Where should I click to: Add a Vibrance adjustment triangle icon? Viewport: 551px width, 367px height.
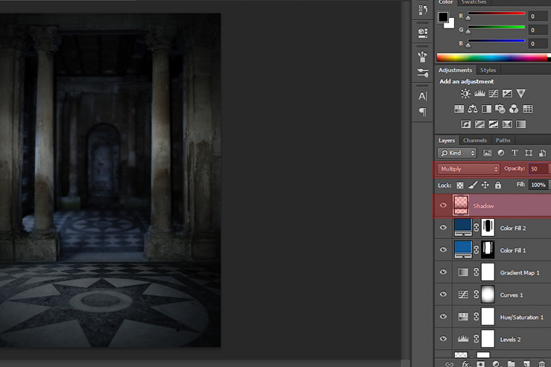point(521,94)
